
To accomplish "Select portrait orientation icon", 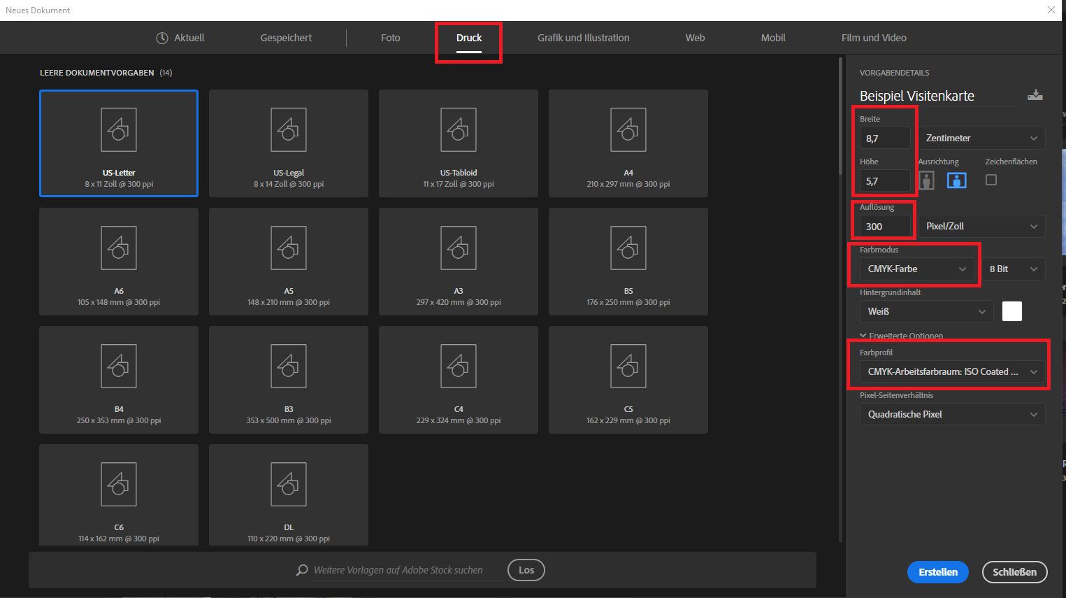I will click(x=926, y=180).
